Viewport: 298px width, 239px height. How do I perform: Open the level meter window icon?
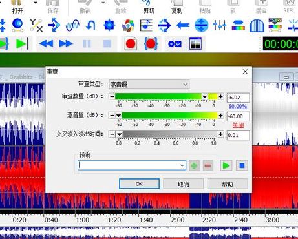click(x=195, y=44)
